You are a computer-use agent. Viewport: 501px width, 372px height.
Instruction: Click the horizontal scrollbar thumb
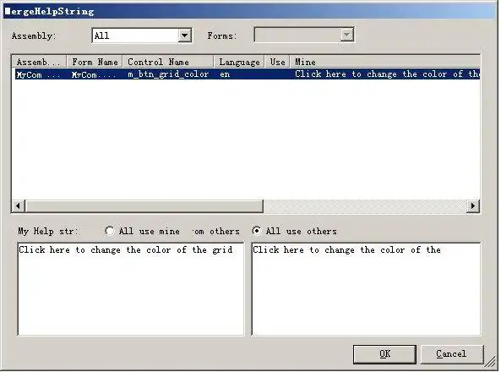[x=144, y=206]
